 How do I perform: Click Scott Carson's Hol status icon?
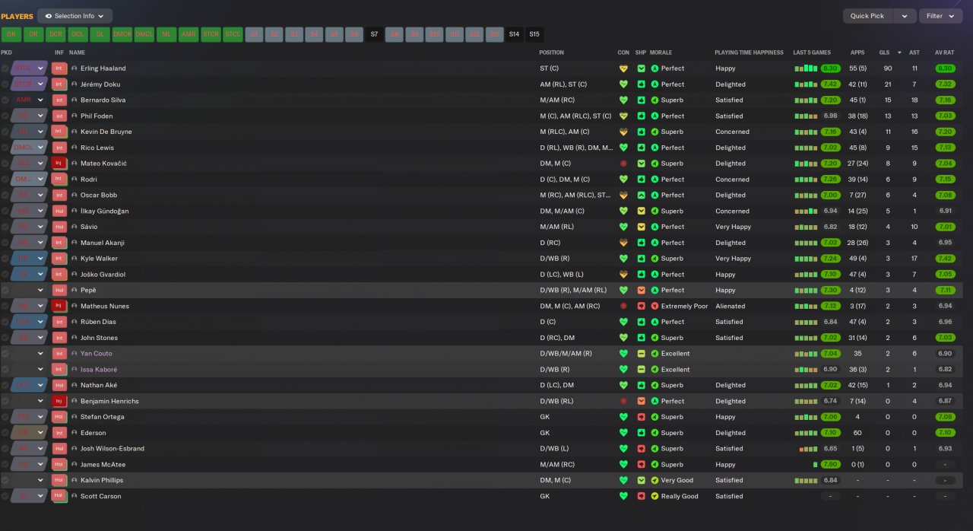click(59, 496)
